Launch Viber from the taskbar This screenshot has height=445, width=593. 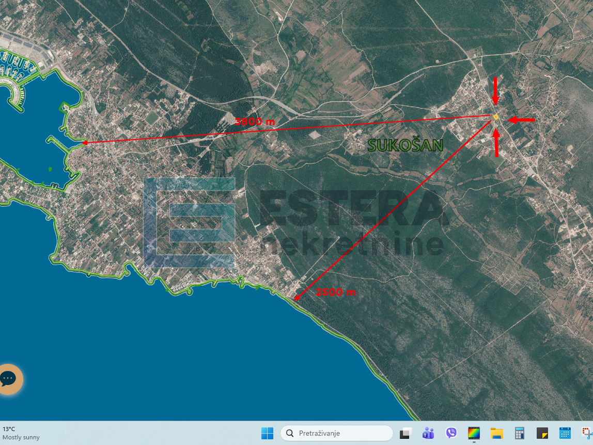pyautogui.click(x=450, y=433)
